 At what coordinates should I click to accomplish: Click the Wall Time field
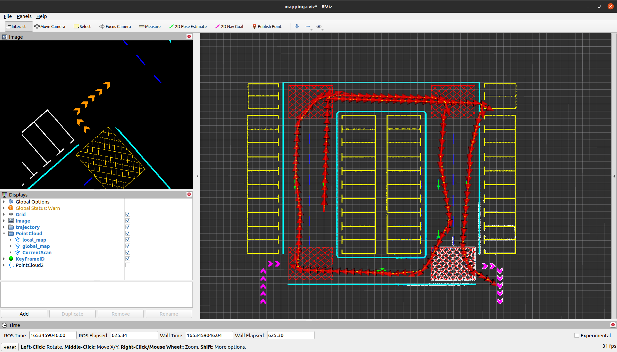[209, 335]
